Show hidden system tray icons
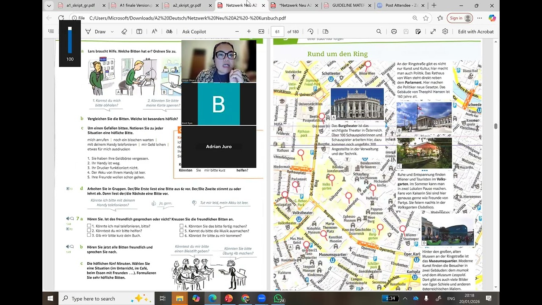 405,299
